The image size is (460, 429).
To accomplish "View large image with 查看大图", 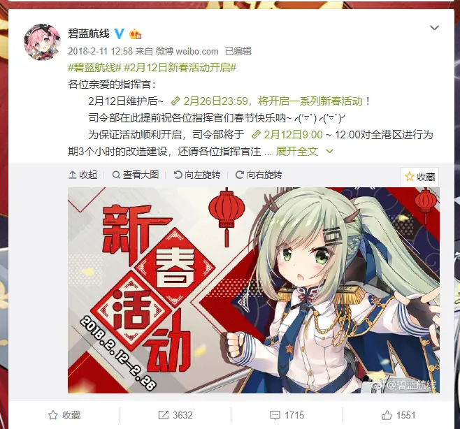I will [136, 175].
